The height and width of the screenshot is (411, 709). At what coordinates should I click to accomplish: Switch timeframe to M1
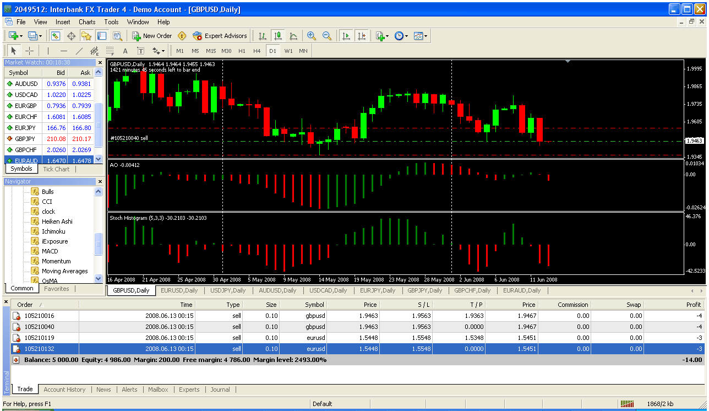180,51
